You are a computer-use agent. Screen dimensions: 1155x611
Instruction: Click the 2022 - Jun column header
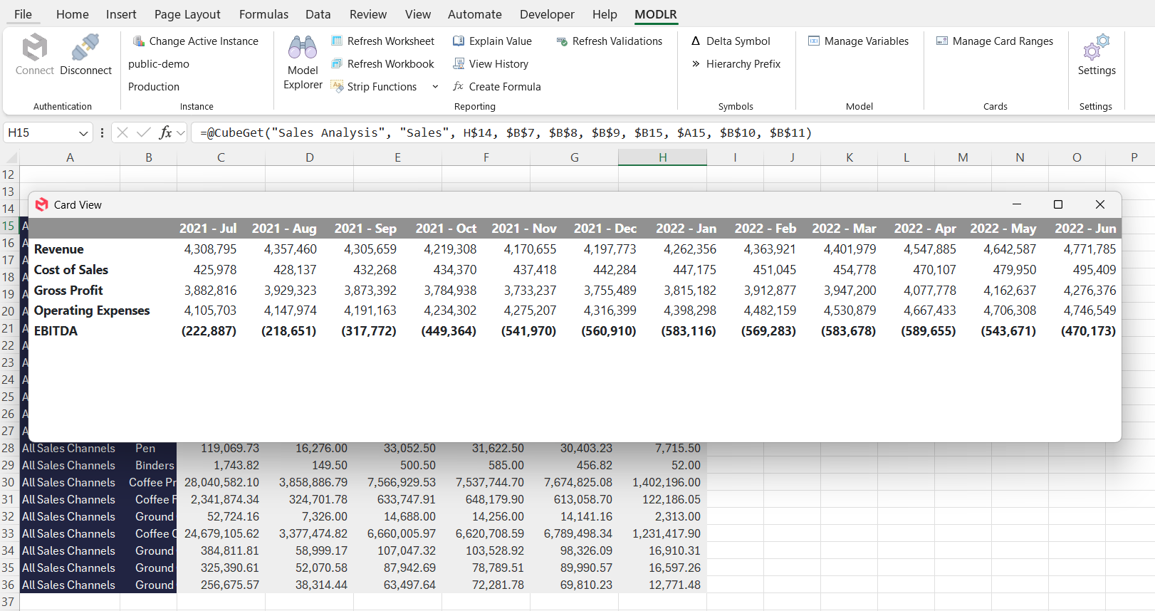(x=1085, y=229)
